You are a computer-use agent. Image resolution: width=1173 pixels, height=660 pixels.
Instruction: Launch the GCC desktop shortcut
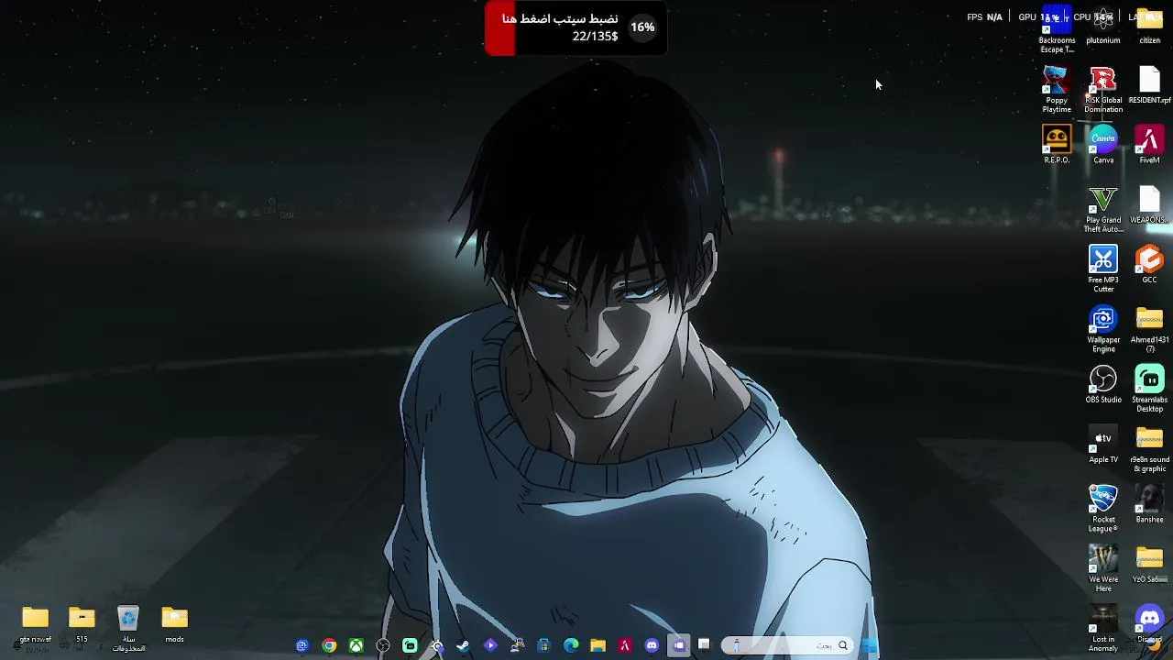(1149, 265)
